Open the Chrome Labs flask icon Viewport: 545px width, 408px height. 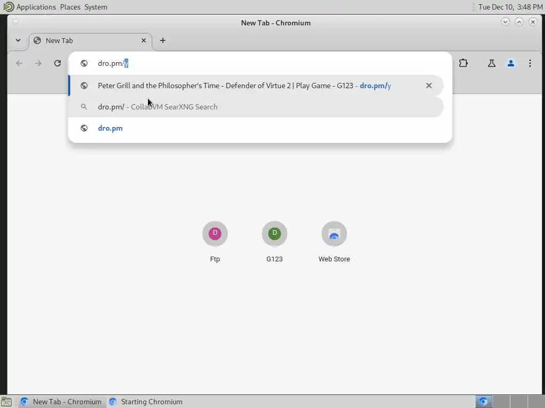(x=491, y=63)
